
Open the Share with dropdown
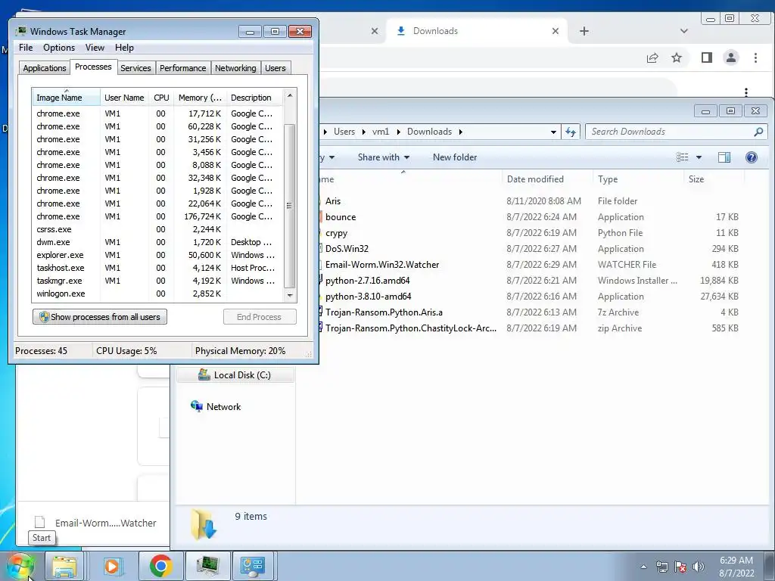(384, 157)
